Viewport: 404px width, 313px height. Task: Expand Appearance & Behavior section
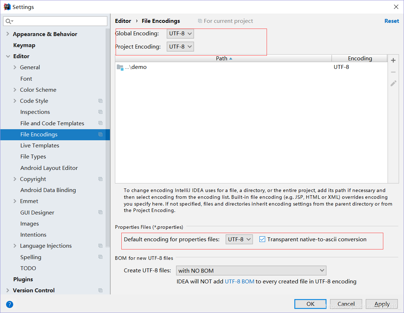(8, 34)
